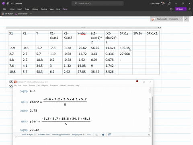Click the Mathematica window app icon
The image size is (193, 145).
pos(15,82)
